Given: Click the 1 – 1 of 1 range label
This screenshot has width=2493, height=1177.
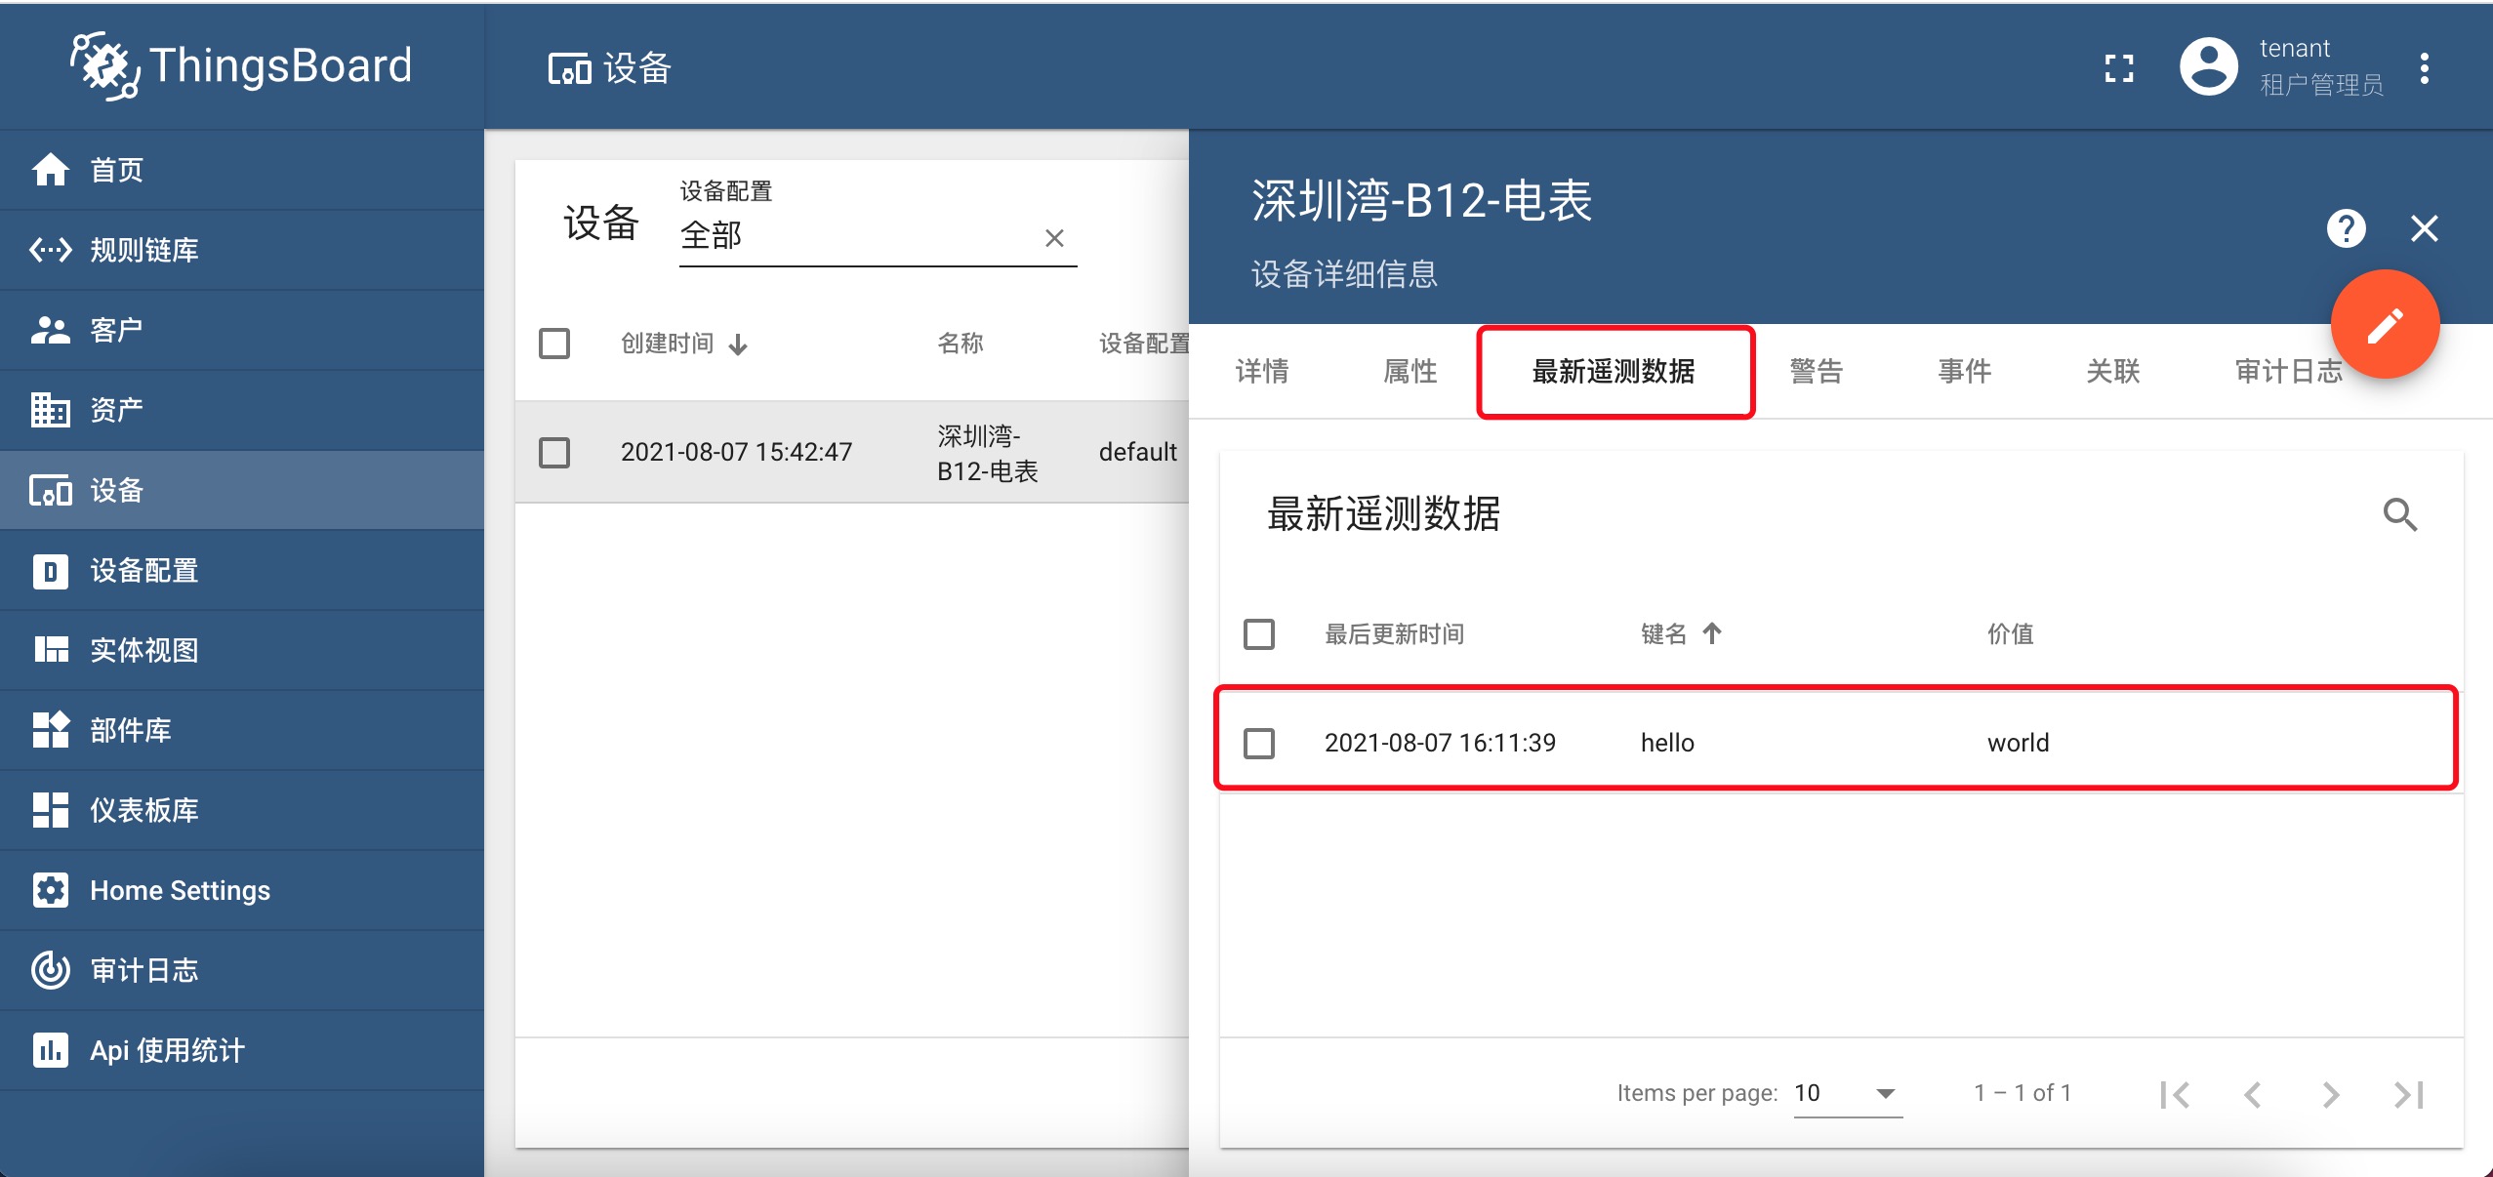Looking at the screenshot, I should [x=2023, y=1093].
